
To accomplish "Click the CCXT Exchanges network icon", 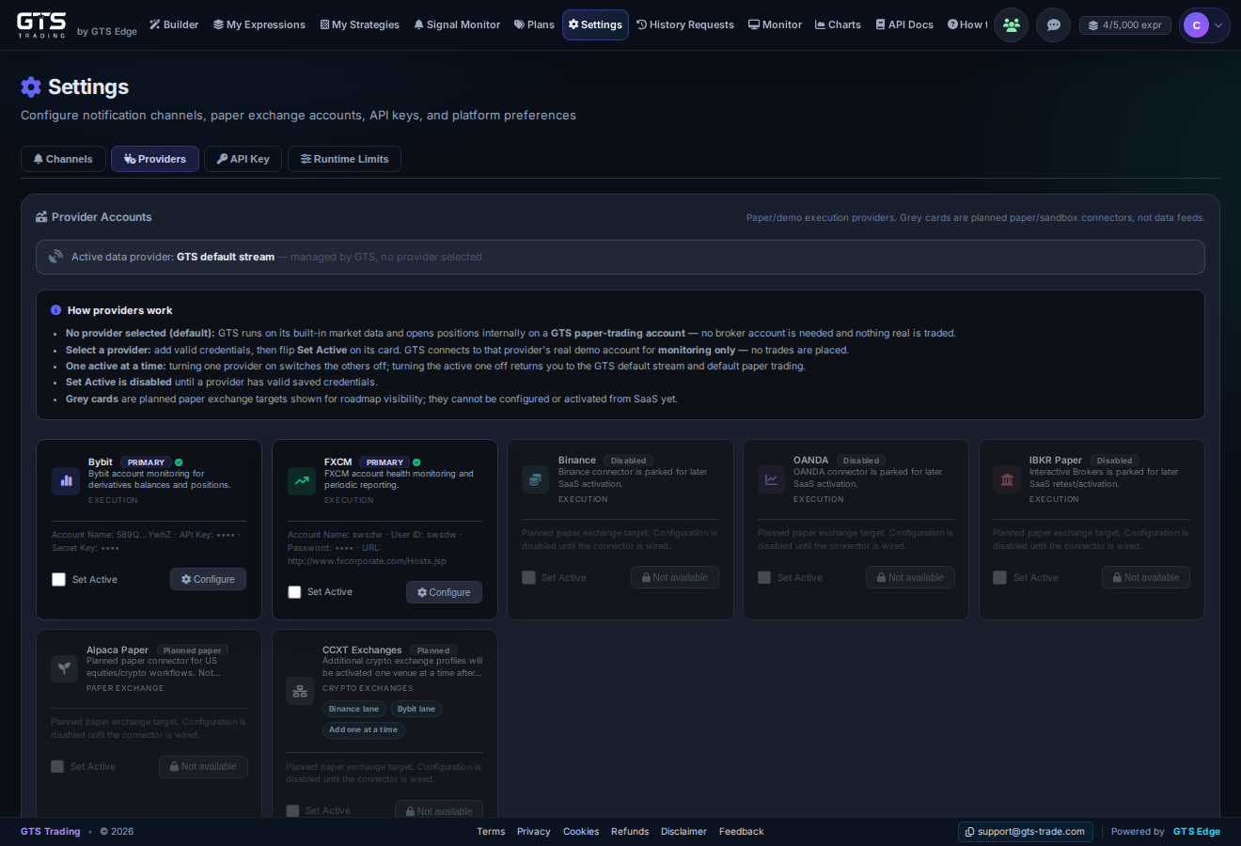I will coord(300,691).
